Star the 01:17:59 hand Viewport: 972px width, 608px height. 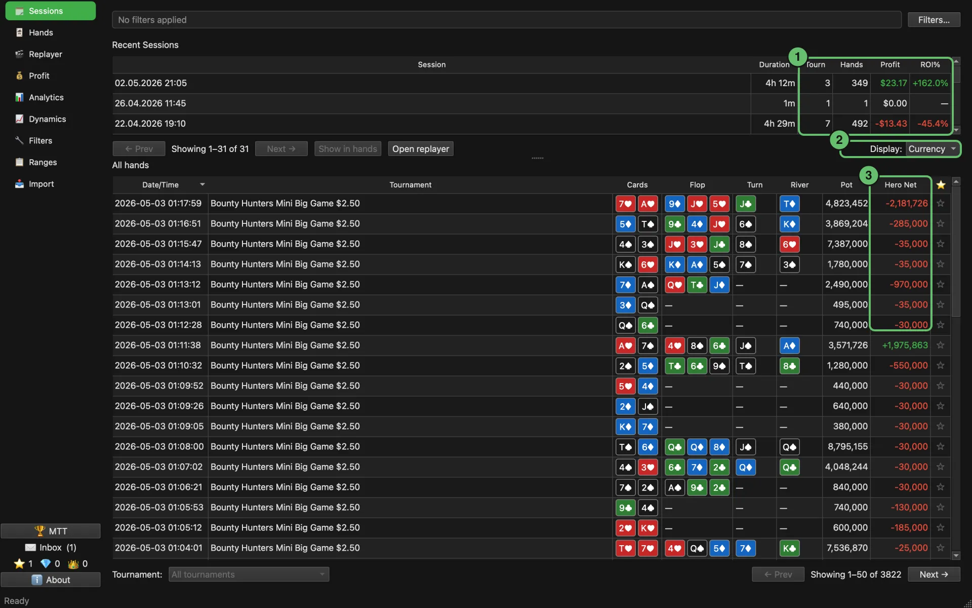click(941, 203)
